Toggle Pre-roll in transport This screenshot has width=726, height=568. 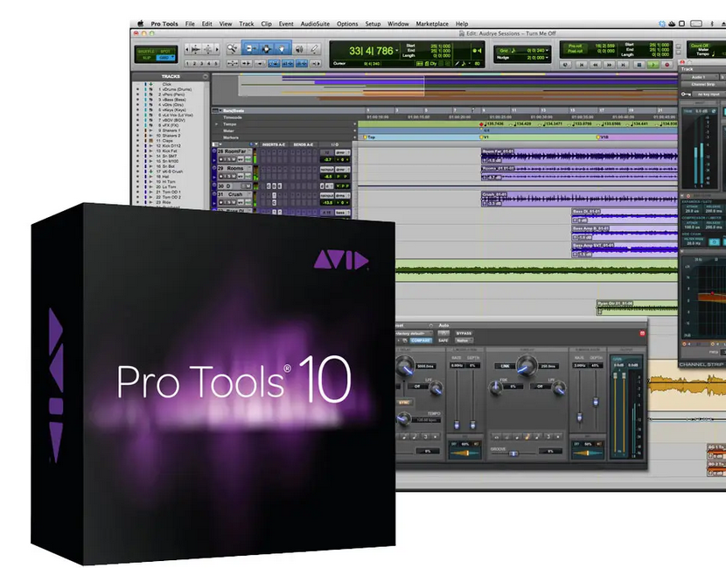pos(575,46)
